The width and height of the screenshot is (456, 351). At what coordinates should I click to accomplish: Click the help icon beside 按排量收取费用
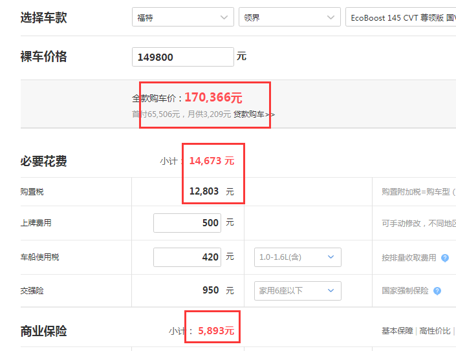coord(444,258)
